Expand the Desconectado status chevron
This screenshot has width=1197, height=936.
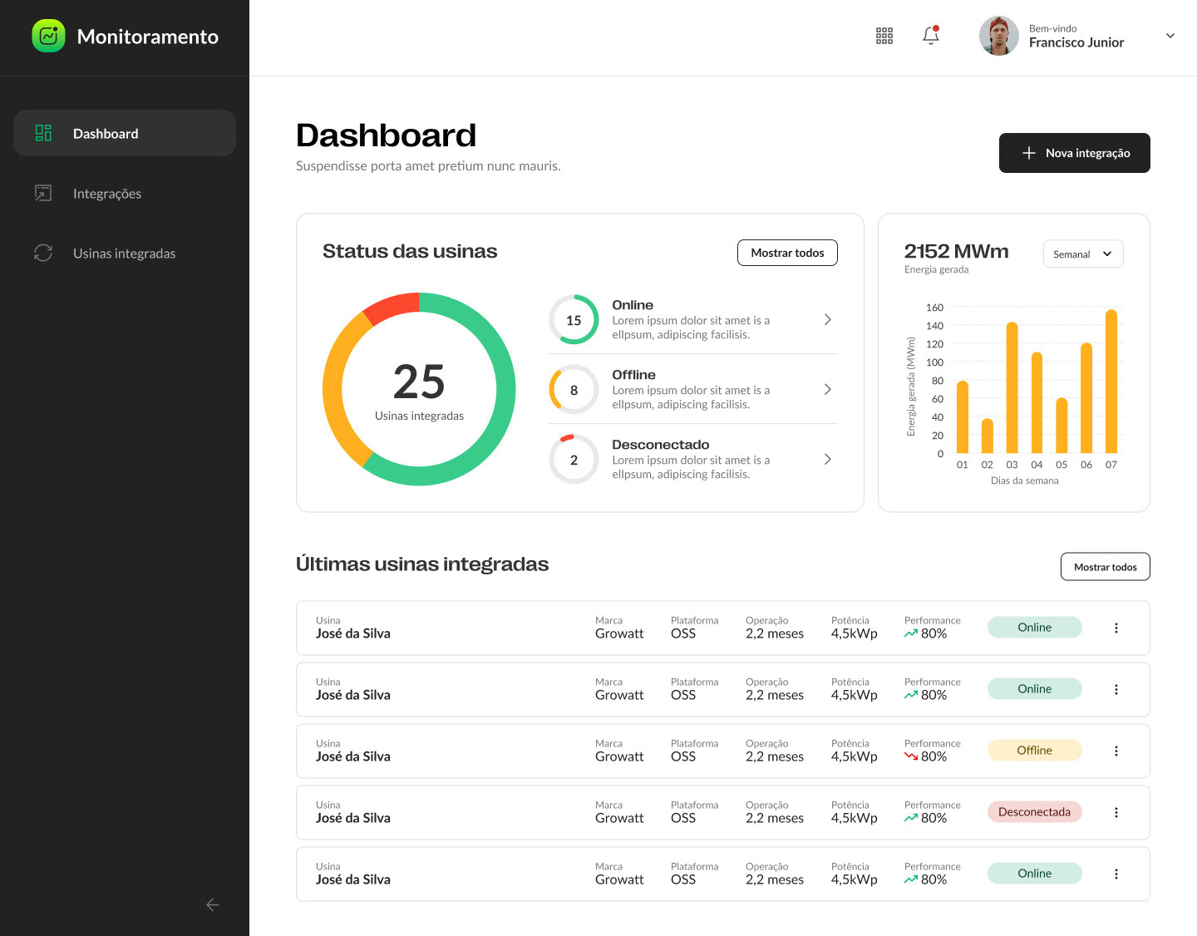tap(827, 459)
